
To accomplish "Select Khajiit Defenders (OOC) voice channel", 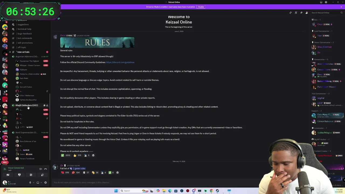I will coord(27,105).
